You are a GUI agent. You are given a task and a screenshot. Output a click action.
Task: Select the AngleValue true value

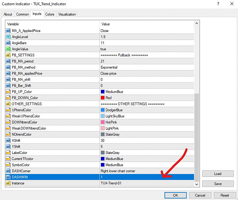103,49
